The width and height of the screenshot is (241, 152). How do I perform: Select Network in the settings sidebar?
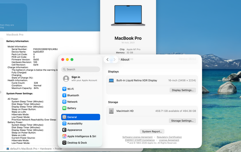pos(81,102)
